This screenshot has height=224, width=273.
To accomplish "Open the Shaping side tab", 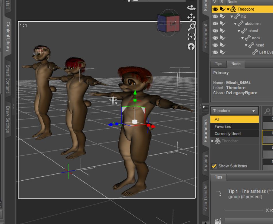I will click(205, 163).
